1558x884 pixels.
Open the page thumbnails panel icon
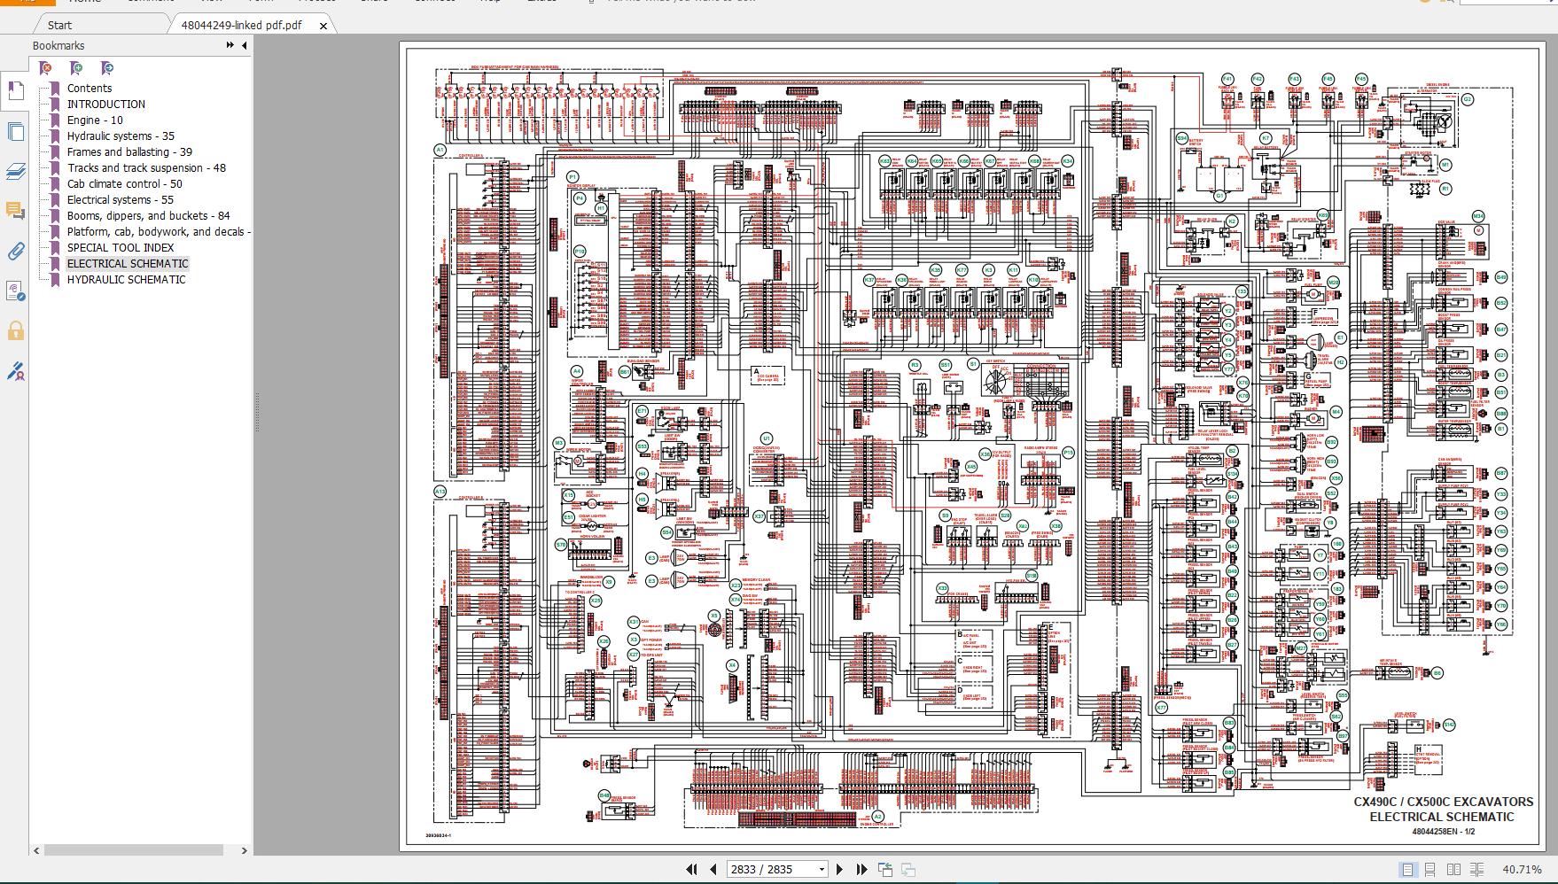15,132
